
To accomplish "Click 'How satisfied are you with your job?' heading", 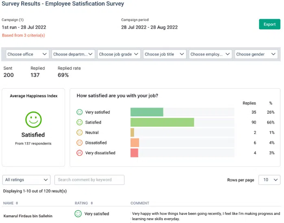I will 117,96.
